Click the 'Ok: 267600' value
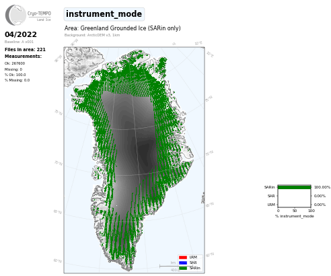The width and height of the screenshot is (331, 276). point(15,63)
